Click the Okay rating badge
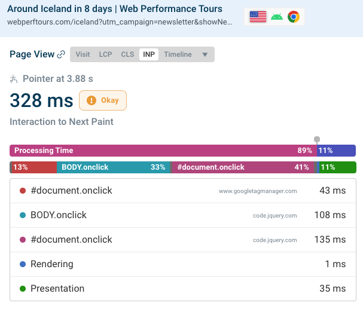 [103, 100]
